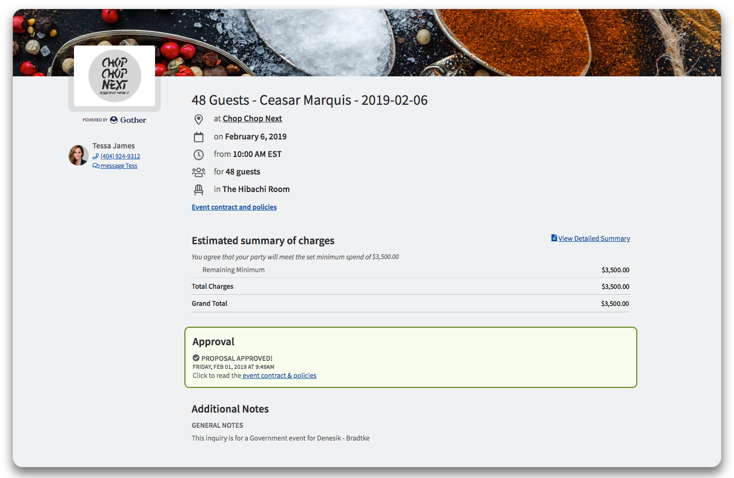Click the calendar icon next to February 6, 2019
The width and height of the screenshot is (734, 478).
click(199, 137)
